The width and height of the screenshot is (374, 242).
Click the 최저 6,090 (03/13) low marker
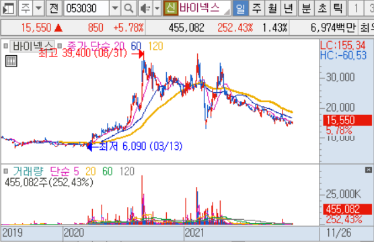coord(135,146)
